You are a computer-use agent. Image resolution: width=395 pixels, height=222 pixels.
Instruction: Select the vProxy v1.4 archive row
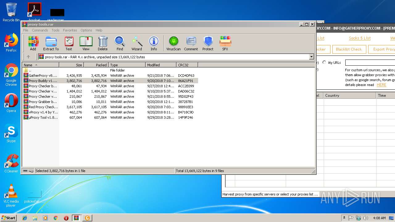[110, 112]
